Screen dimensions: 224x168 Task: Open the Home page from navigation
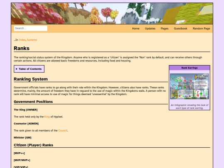[136, 29]
